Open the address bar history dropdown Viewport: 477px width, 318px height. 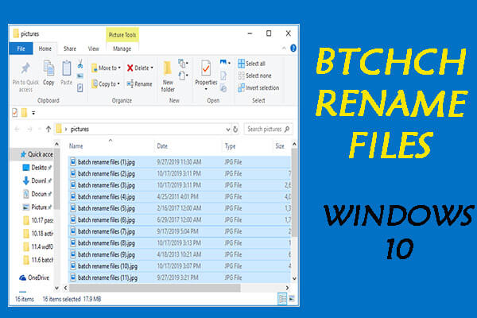(x=228, y=130)
